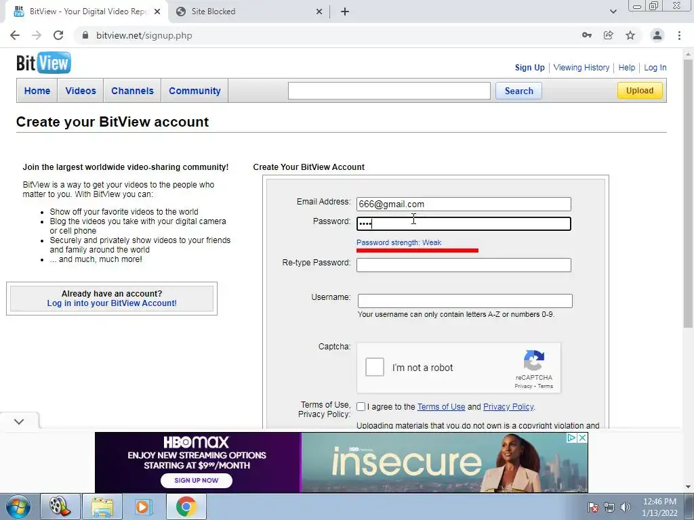Tick the agree to Terms of Use checkbox
The width and height of the screenshot is (694, 520).
pos(361,407)
